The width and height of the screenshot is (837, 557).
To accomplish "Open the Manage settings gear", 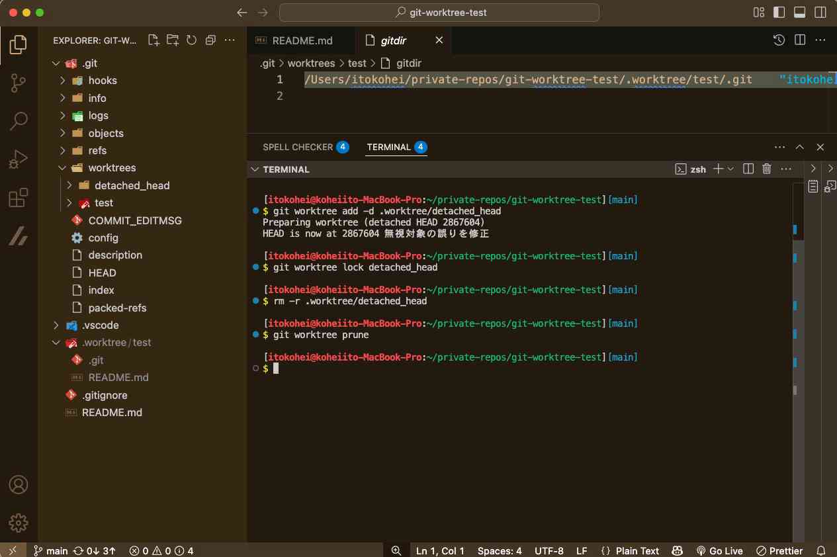I will point(18,523).
